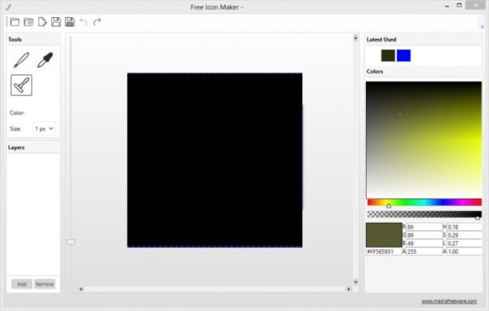Click the H value field showing 0.18
Image resolution: width=489 pixels, height=311 pixels.
465,227
